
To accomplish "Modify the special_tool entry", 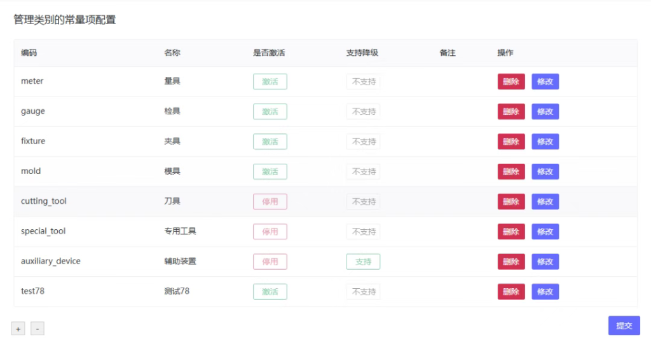I will tap(545, 232).
